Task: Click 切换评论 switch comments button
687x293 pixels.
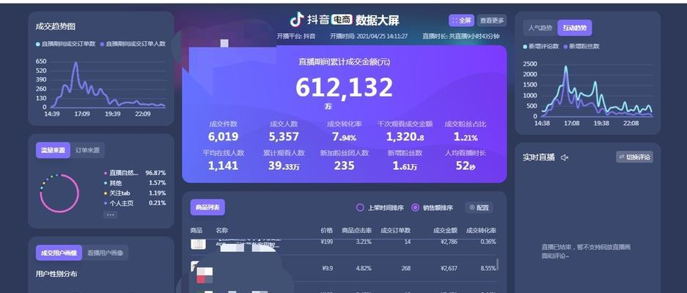Action: pos(634,157)
